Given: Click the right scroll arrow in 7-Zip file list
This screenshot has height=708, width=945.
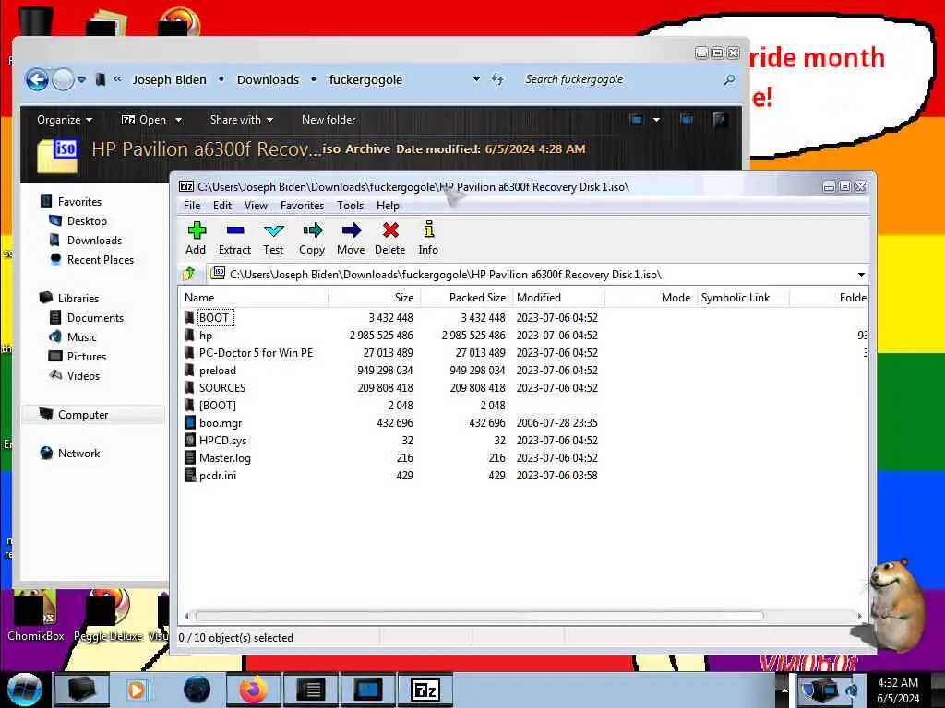Looking at the screenshot, I should coord(859,616).
